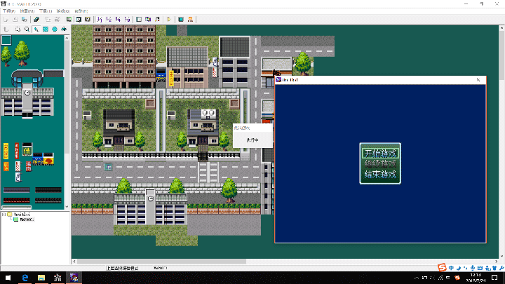Viewport: 505px width, 284px height.
Task: Click the New Project toolbar icon
Action: [x=6, y=19]
